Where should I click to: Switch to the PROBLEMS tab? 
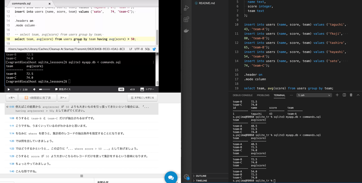tap(263, 95)
